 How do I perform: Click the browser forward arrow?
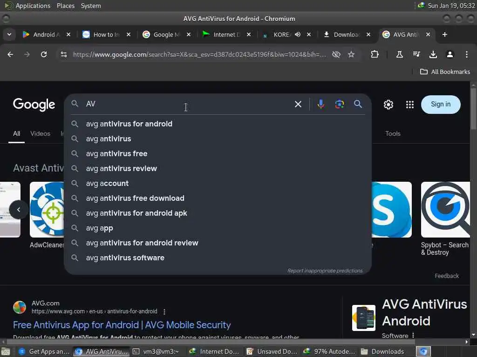(27, 54)
